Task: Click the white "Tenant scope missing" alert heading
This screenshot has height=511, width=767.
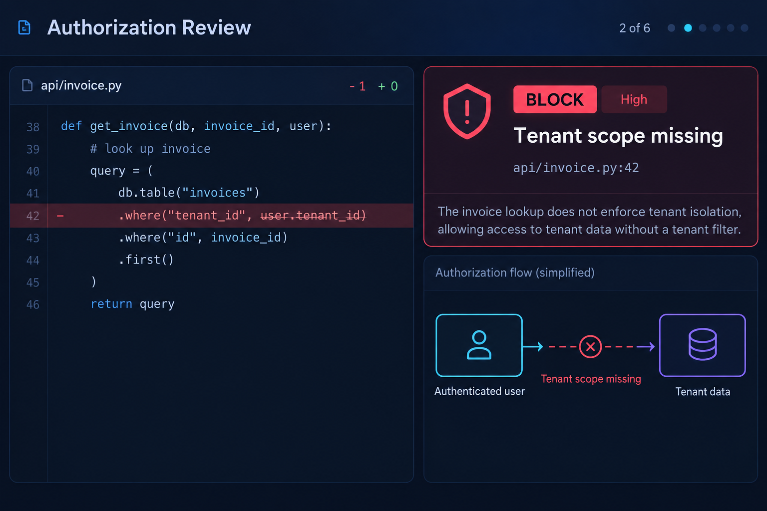Action: click(618, 136)
